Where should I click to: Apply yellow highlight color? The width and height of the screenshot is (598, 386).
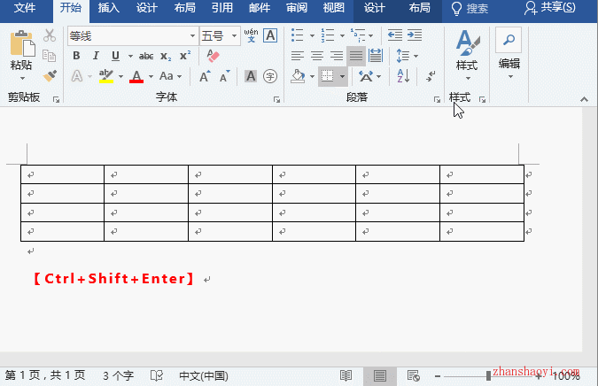106,76
